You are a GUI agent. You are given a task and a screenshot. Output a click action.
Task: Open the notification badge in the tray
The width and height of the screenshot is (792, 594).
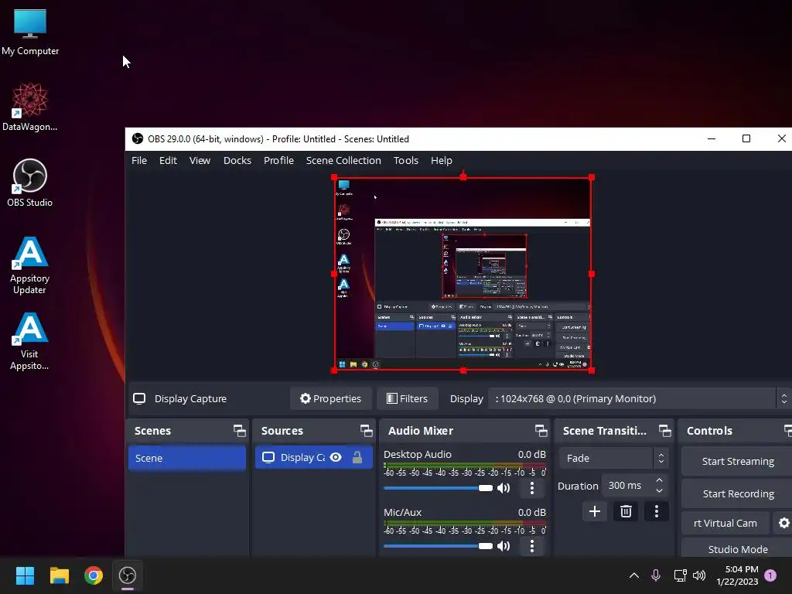pos(770,575)
